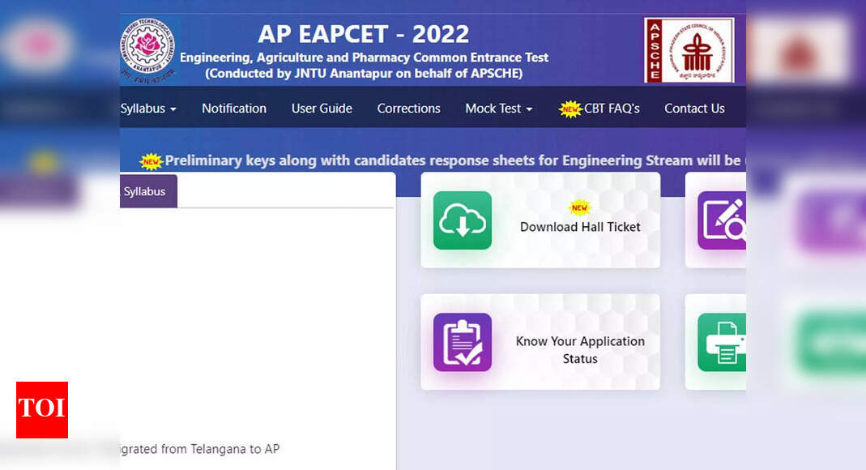Screen dimensions: 866x470
Task: Click the green Download Hall Ticket cloud icon
Action: click(x=462, y=220)
